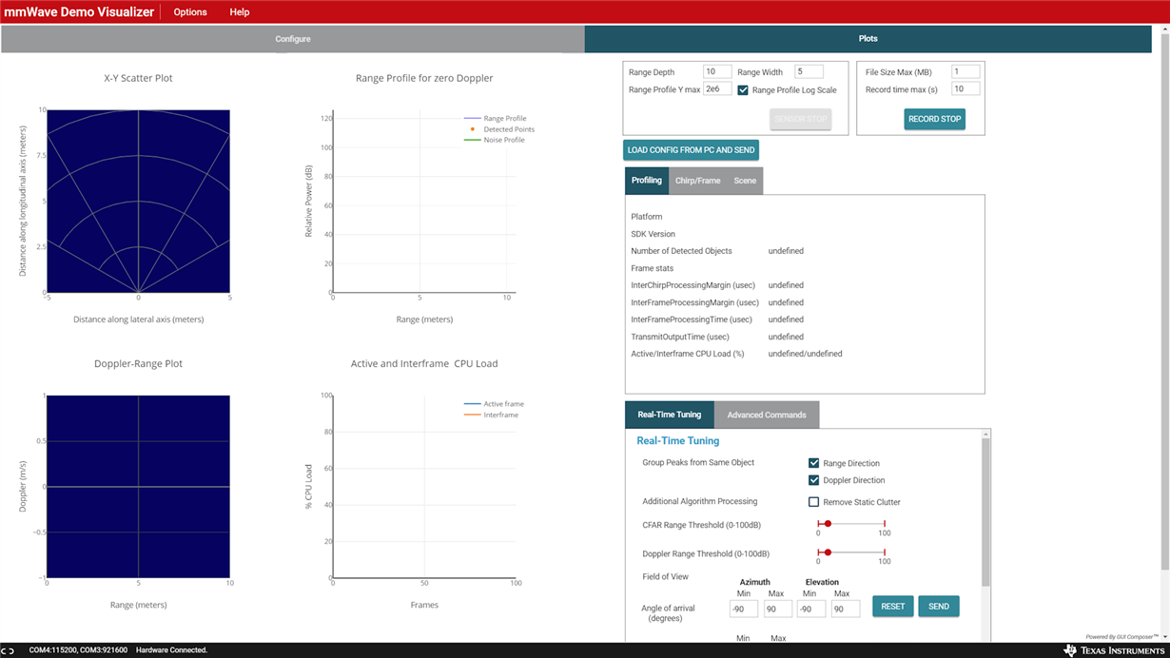Click 'InterFrameProcessingTime (usec)' label
Viewport: 1170px width, 658px height.
(691, 319)
